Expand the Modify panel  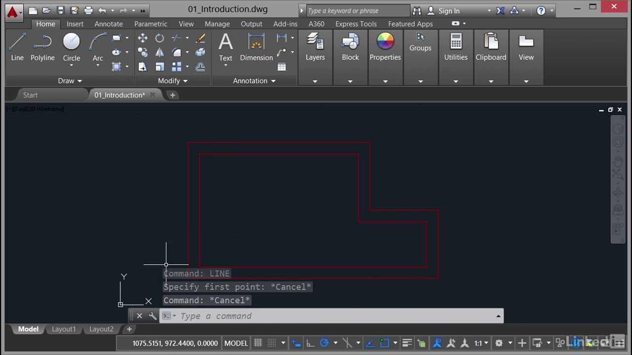[185, 81]
